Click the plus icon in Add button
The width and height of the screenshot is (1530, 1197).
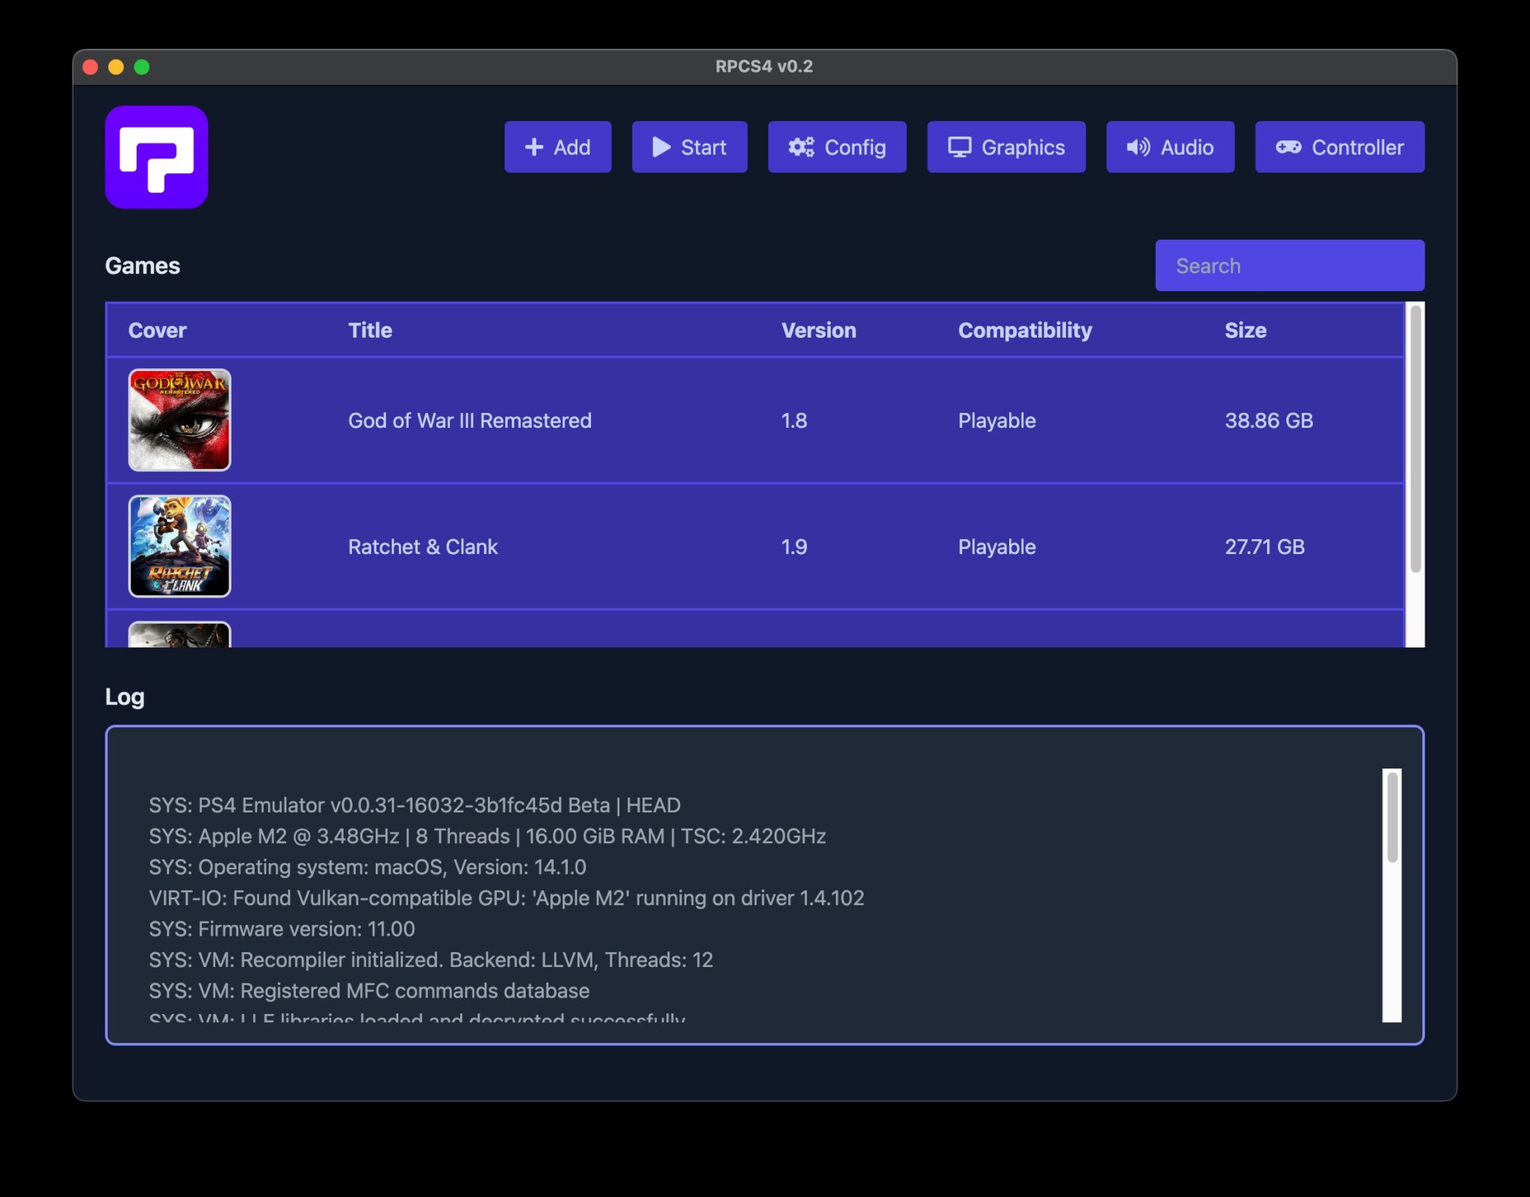[x=533, y=147]
